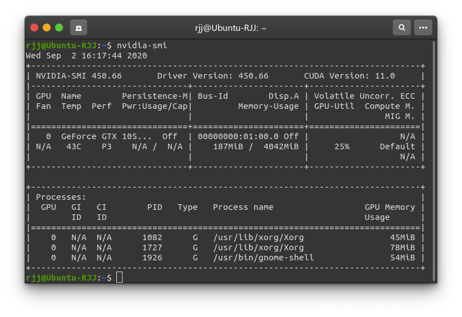Viewport: 462px width, 317px height.
Task: Click the MIG M. header
Action: [400, 117]
